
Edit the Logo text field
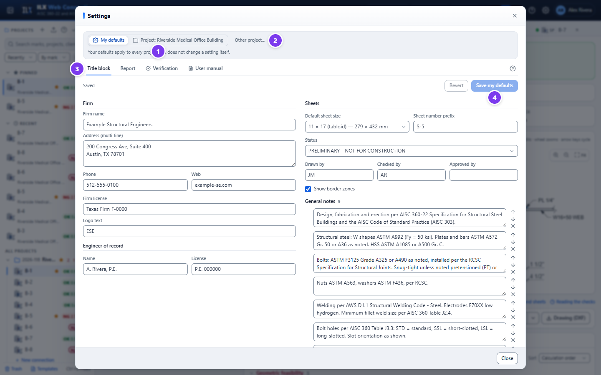point(189,231)
